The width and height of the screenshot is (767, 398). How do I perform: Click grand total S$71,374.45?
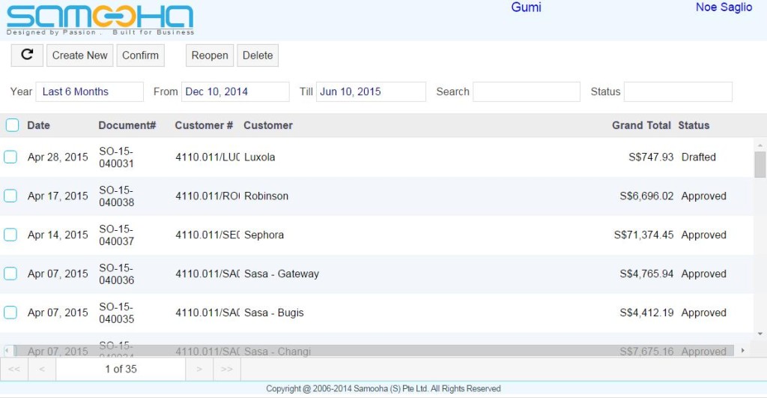tap(643, 235)
